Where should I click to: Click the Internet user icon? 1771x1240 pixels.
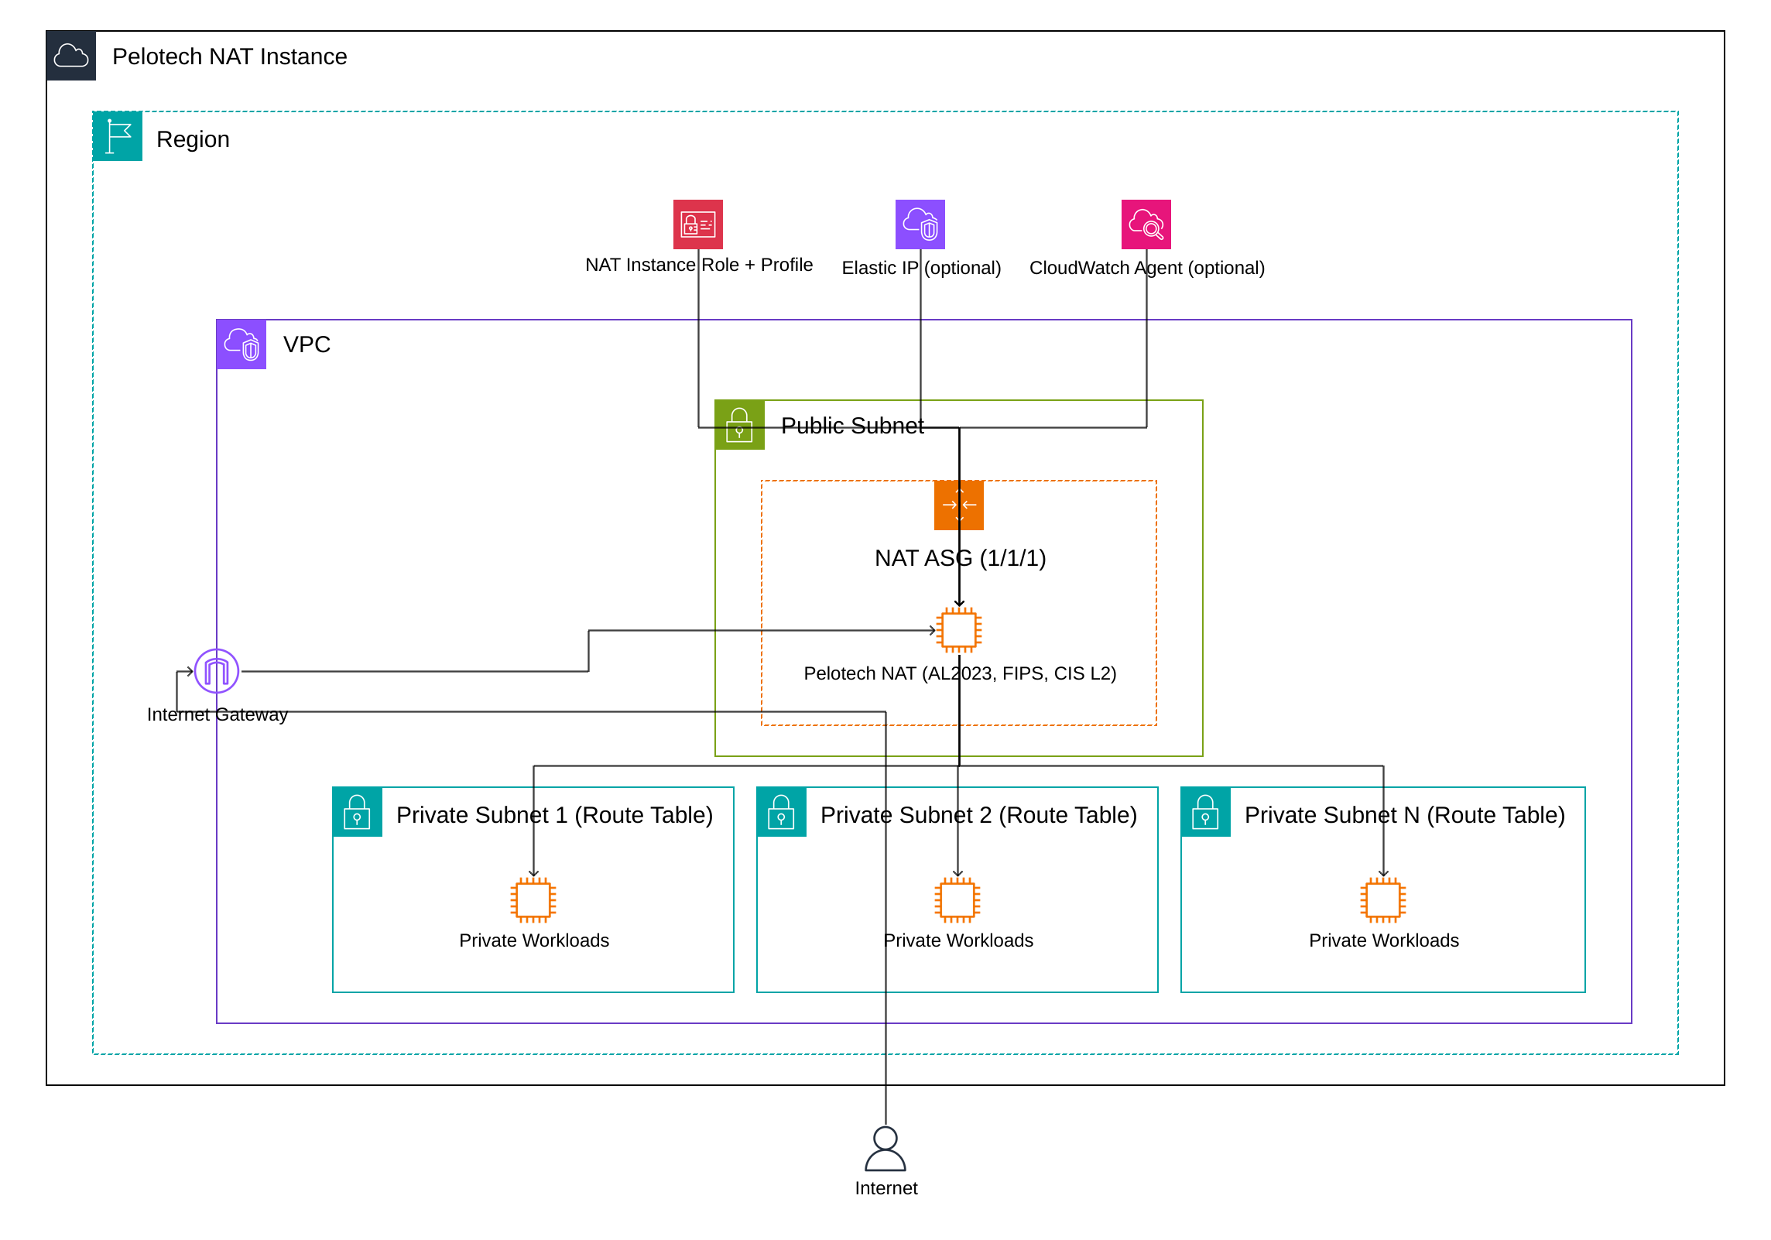point(885,1149)
